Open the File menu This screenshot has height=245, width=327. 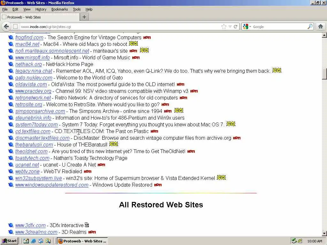coord(5,9)
